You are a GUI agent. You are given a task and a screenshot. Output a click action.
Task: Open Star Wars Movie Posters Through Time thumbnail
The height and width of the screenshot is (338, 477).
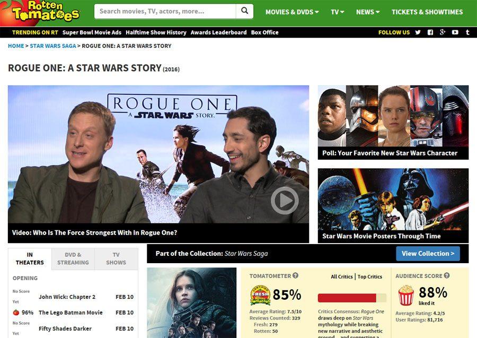[x=393, y=205]
